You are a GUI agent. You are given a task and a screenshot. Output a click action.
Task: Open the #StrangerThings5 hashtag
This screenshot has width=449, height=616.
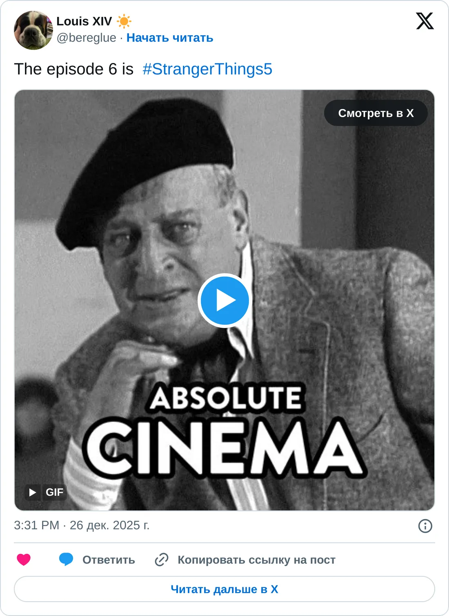[x=207, y=69]
